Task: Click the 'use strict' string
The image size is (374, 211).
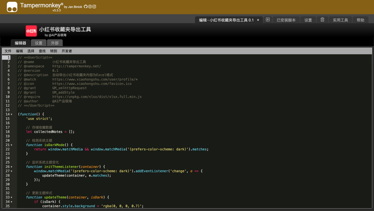Action: [x=38, y=119]
